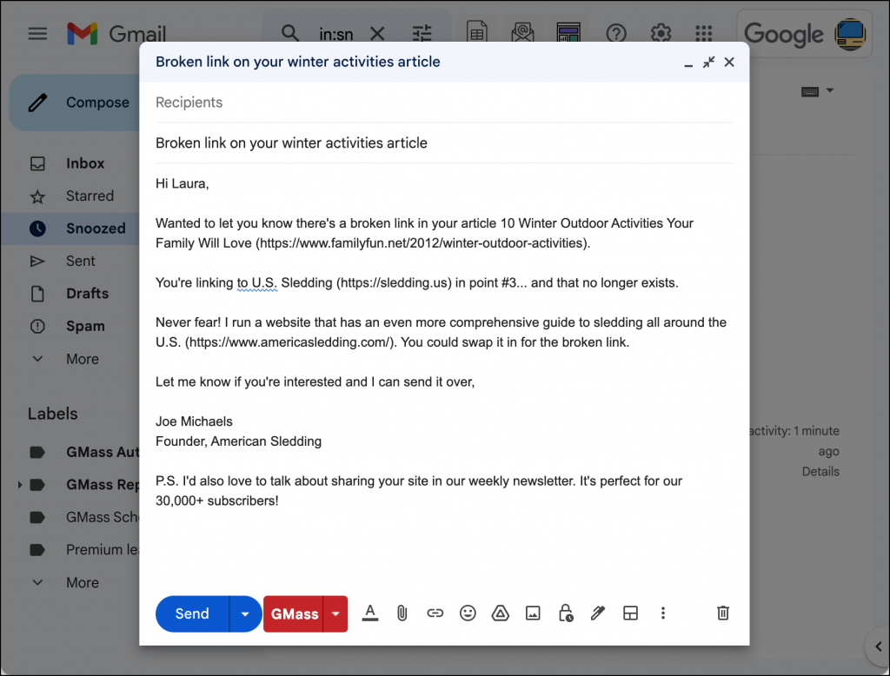Expand the More section in the sidebar
890x676 pixels.
pyautogui.click(x=82, y=359)
